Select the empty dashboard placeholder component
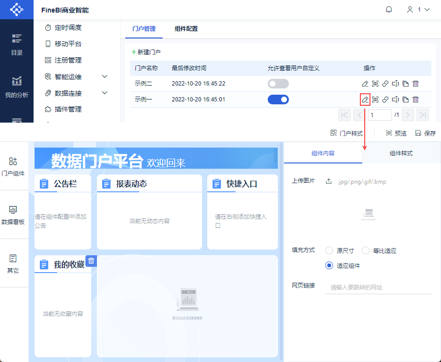The height and width of the screenshot is (362, 441). [x=187, y=306]
